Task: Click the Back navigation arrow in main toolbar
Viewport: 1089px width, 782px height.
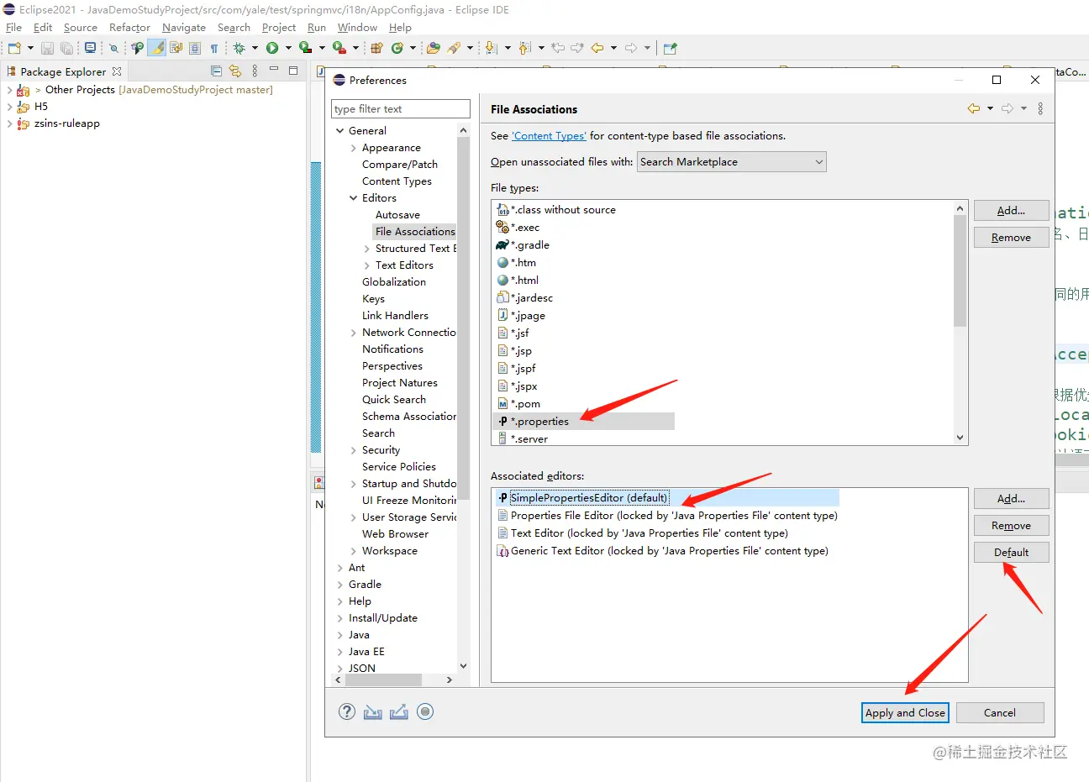Action: (x=597, y=48)
